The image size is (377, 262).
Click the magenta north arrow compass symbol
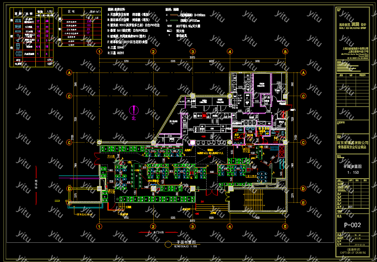134,112
